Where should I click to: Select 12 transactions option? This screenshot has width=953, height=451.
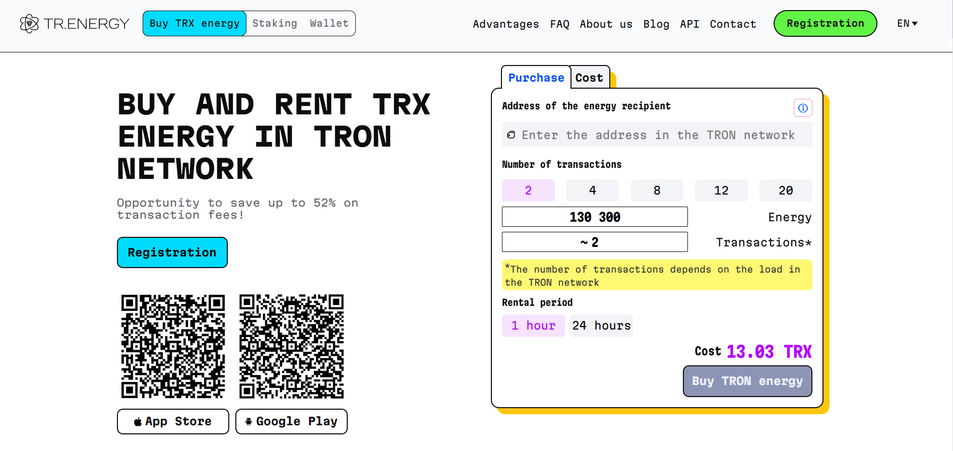pyautogui.click(x=721, y=190)
